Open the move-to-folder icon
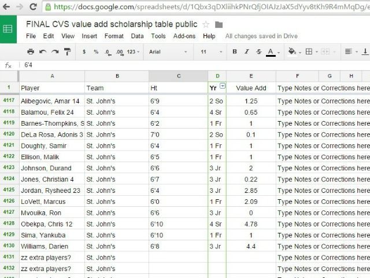 (219, 24)
